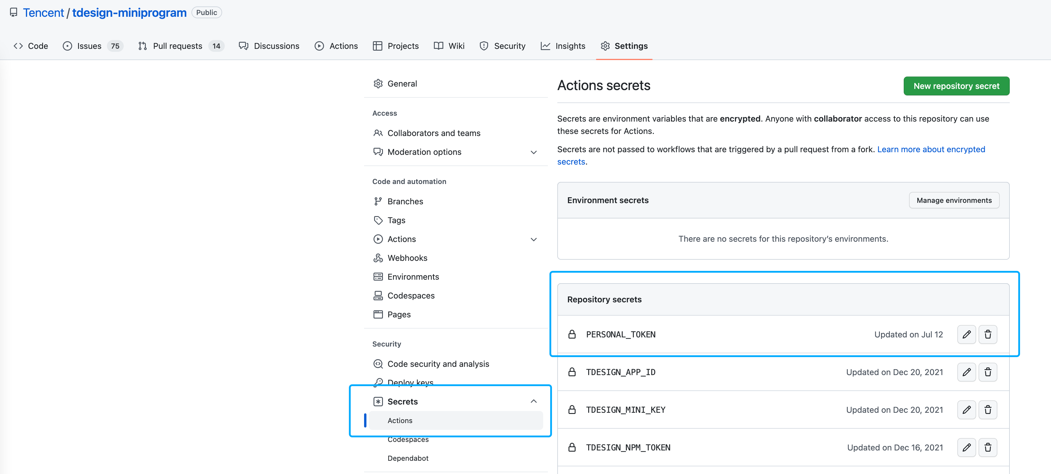
Task: Edit the TDESIGN_NPM_TOKEN secret
Action: click(966, 448)
